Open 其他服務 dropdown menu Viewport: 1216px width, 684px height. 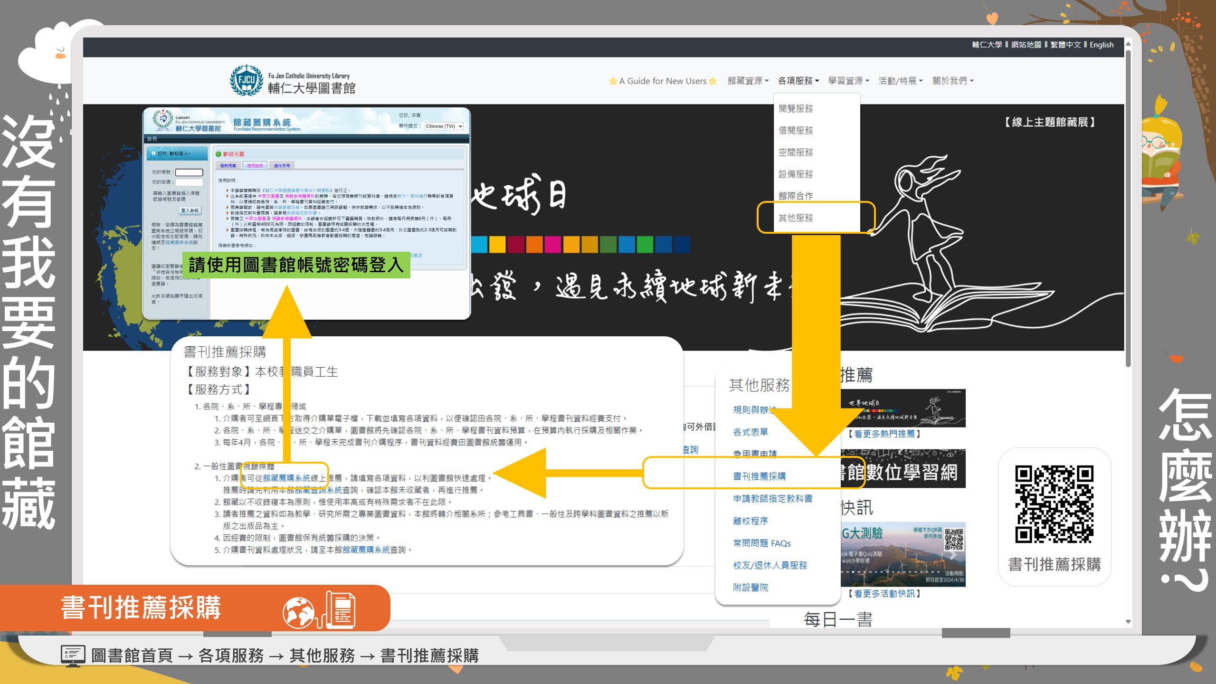click(x=798, y=217)
